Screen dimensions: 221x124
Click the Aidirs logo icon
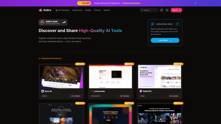coord(40,10)
